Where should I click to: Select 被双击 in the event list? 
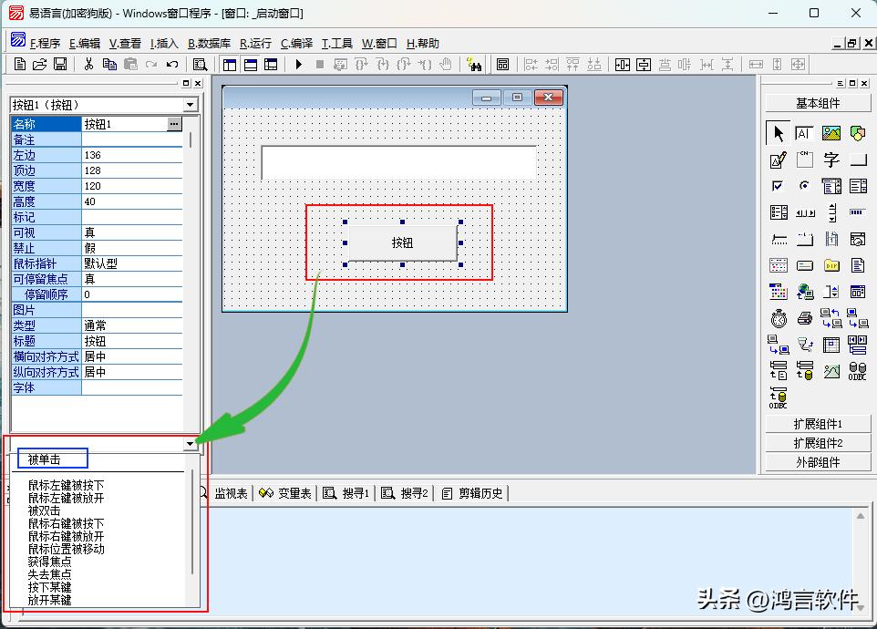pyautogui.click(x=44, y=511)
